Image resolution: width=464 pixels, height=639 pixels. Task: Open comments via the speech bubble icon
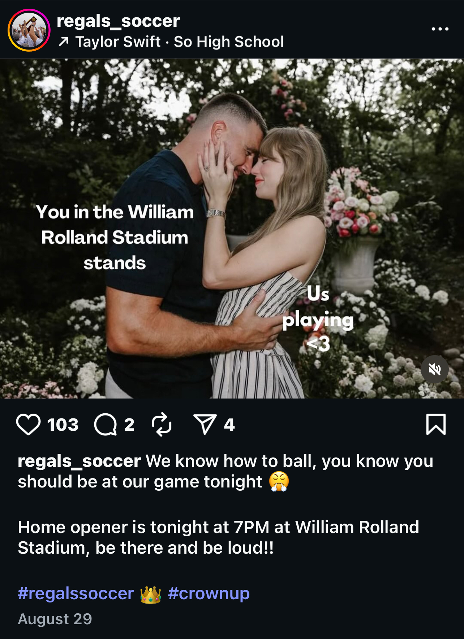106,425
